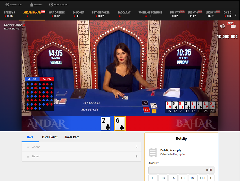Switch to the Joker Card tab
This screenshot has height=181, width=240.
(x=72, y=137)
